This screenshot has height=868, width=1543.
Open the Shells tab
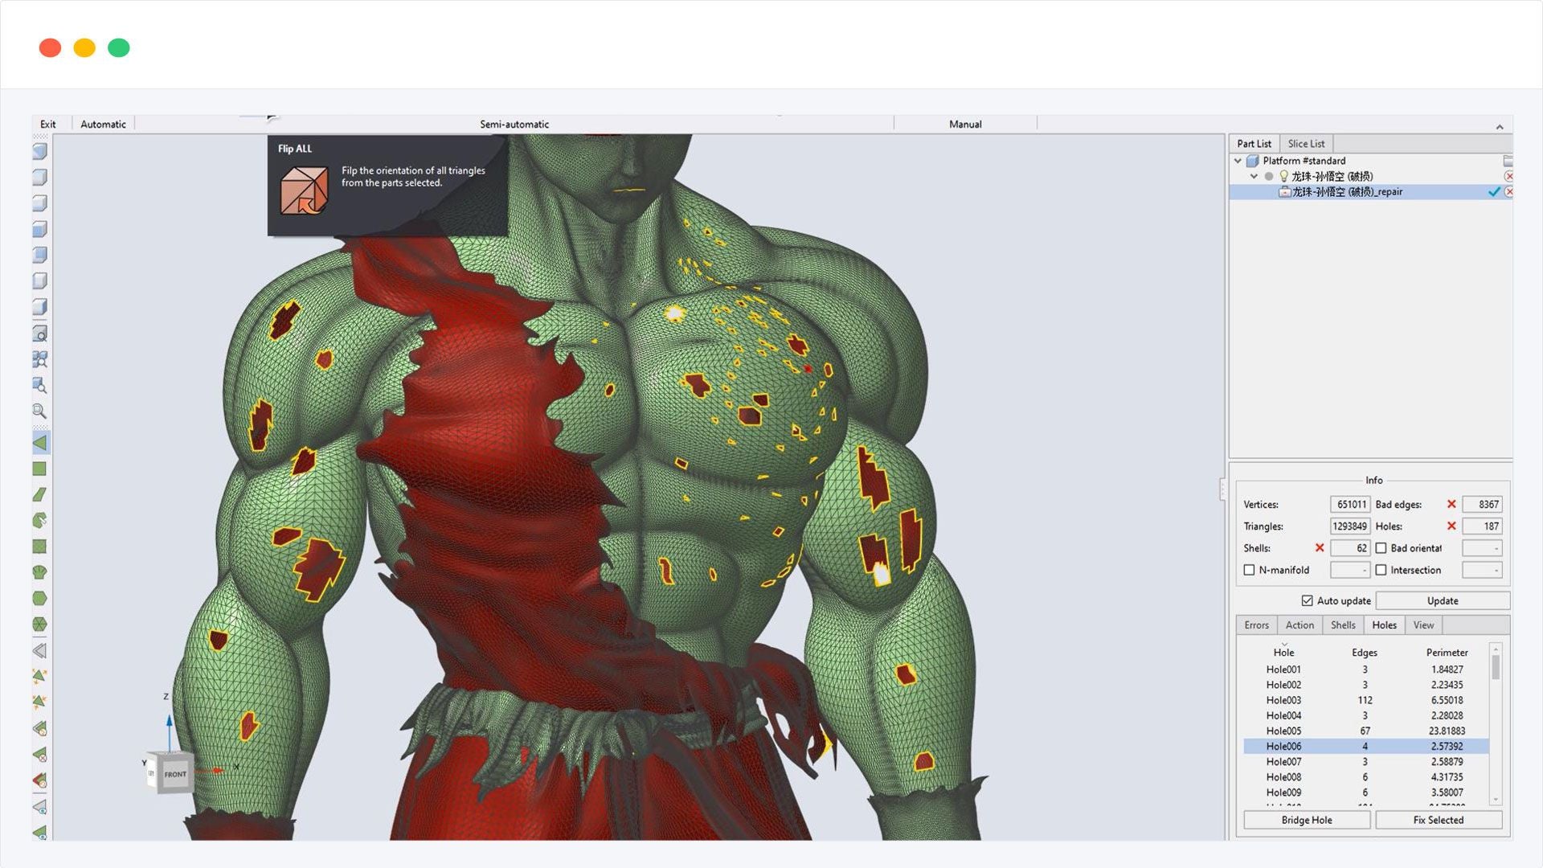(x=1342, y=624)
